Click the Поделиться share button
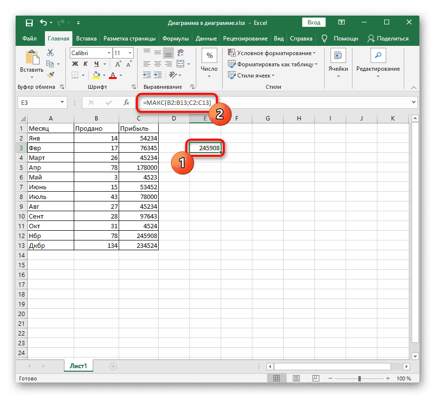Screen dimensions: 435x398 coord(388,39)
